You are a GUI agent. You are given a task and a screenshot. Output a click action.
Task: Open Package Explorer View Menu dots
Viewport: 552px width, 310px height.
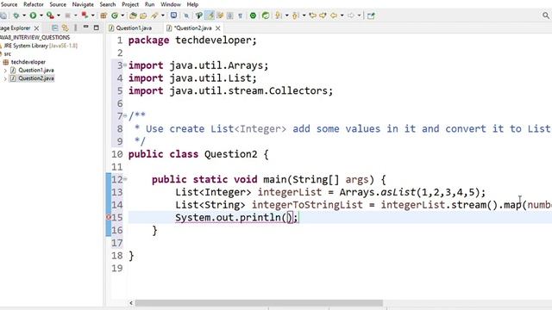(75, 28)
